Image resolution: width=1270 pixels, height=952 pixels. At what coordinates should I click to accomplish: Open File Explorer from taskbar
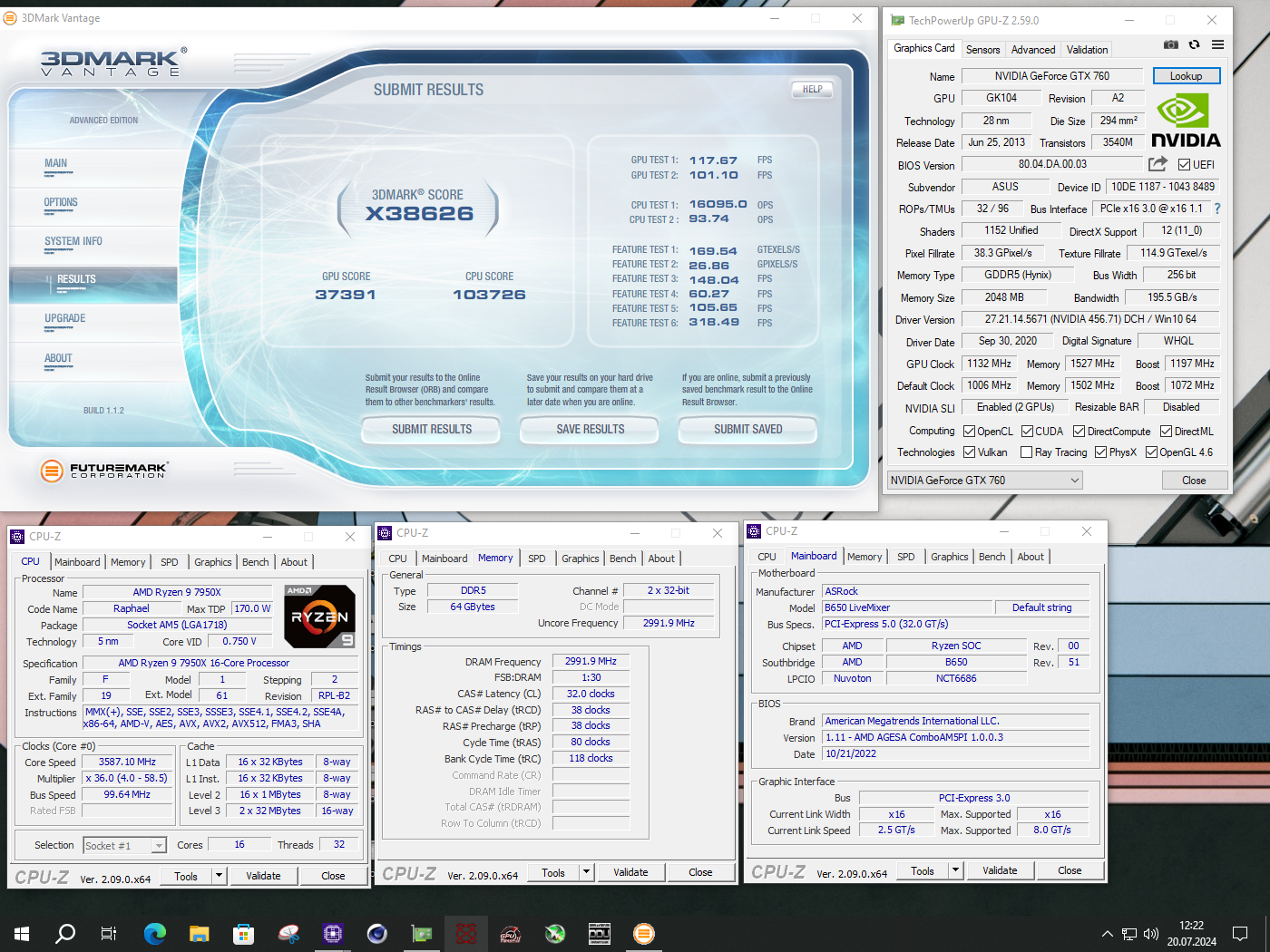pos(200,933)
